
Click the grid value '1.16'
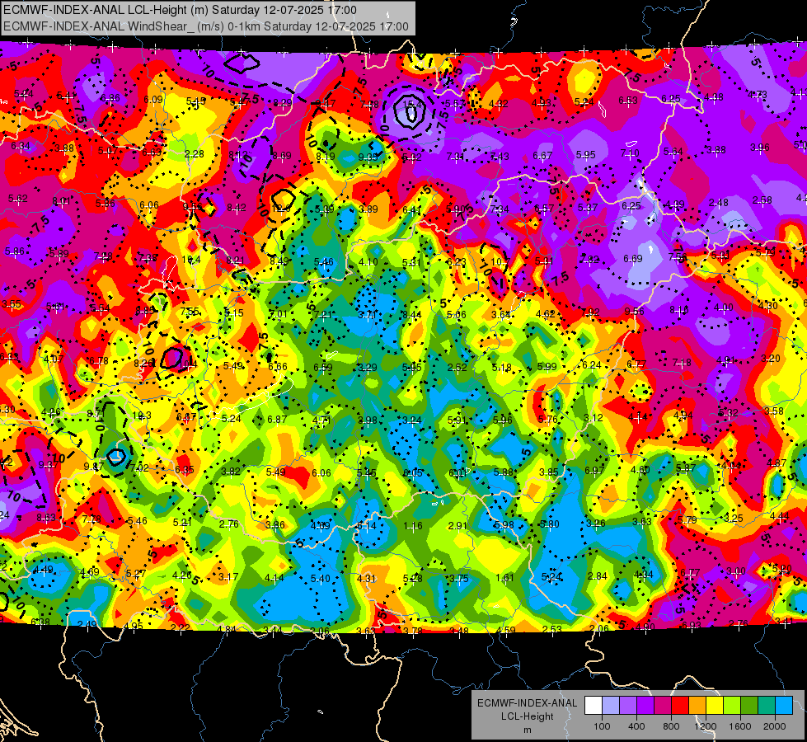click(x=413, y=526)
